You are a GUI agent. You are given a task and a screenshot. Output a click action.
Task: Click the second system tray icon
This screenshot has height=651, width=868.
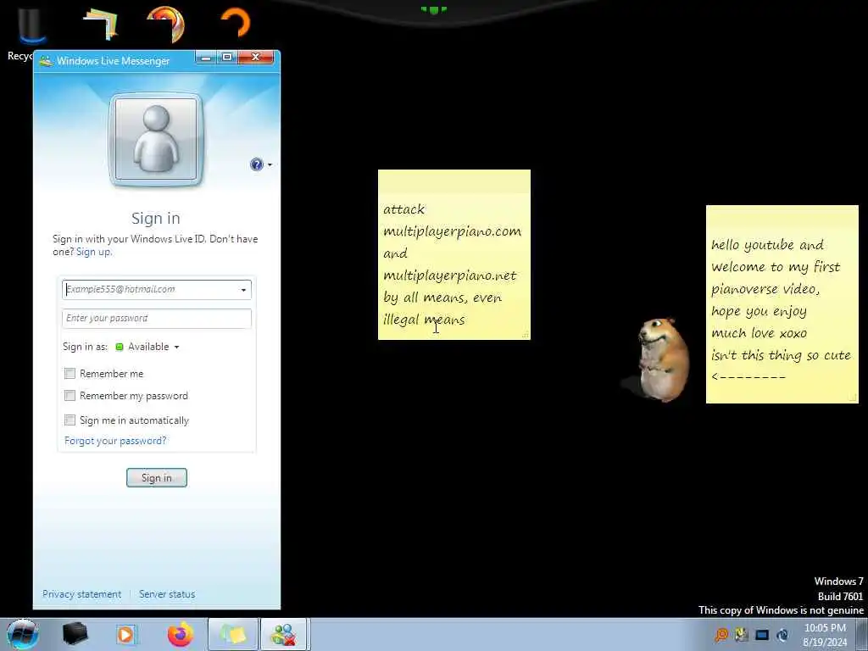(741, 634)
